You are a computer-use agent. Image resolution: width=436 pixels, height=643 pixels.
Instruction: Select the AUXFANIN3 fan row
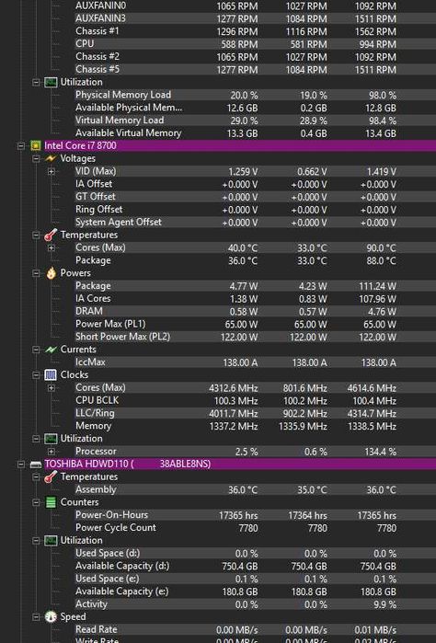point(255,18)
